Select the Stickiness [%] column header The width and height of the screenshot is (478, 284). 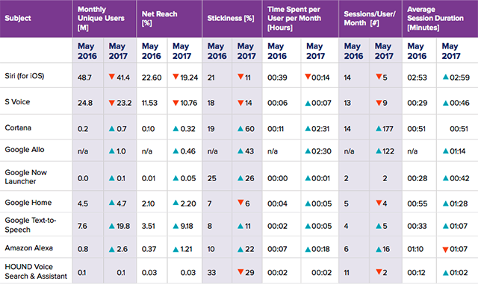pyautogui.click(x=231, y=19)
